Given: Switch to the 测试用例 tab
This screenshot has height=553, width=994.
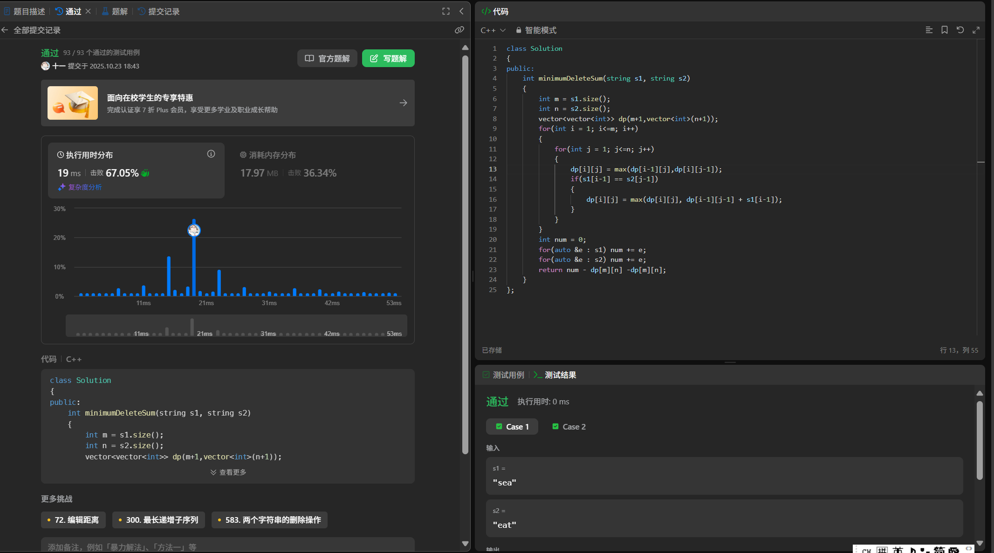Looking at the screenshot, I should (503, 375).
